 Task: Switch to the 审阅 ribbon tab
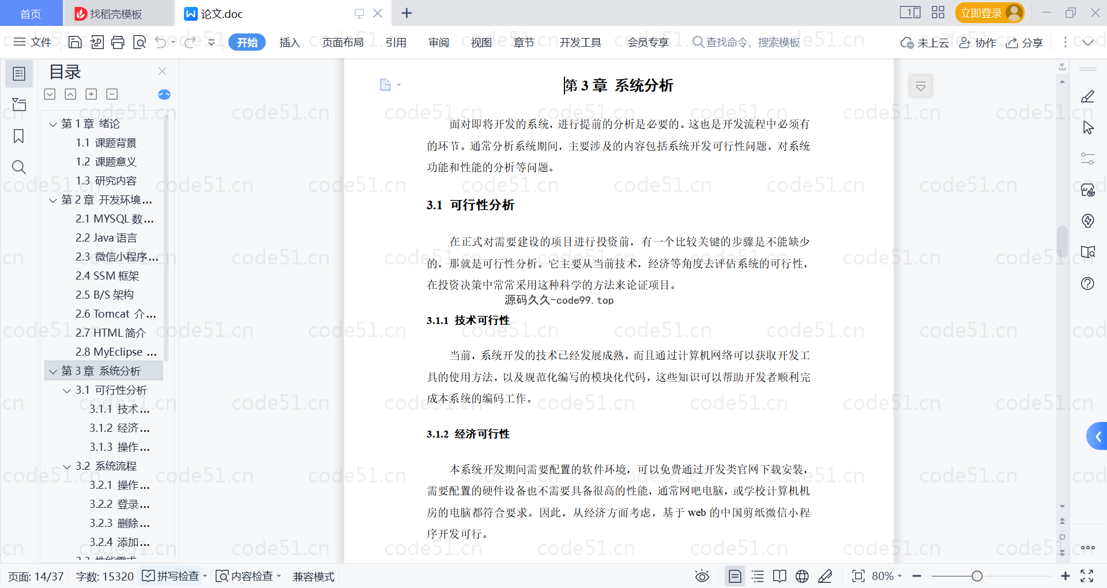(x=439, y=42)
